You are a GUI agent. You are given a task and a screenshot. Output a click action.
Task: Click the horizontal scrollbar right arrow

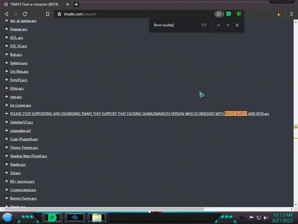[x=292, y=209]
